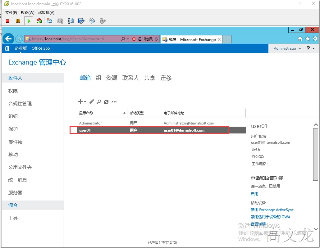
Task: Open 混合 in the left navigation
Action: [x=33, y=205]
